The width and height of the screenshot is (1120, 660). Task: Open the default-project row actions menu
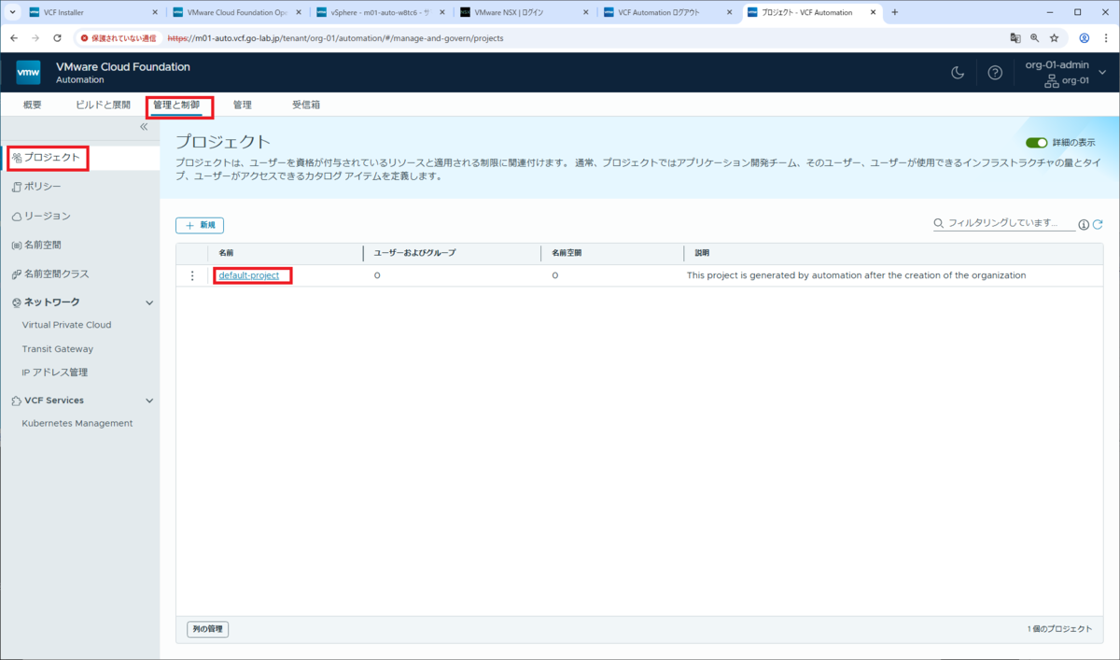point(193,275)
